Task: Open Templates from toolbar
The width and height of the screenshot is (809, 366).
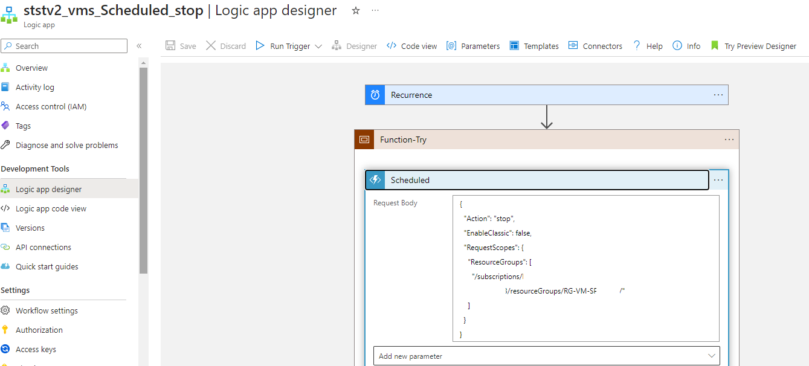Action: point(534,46)
